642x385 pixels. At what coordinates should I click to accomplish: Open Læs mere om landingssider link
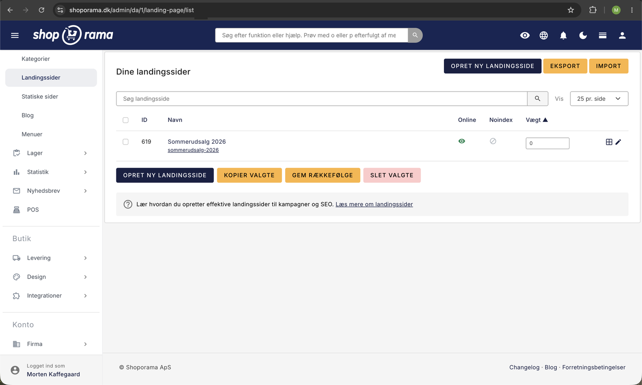[374, 204]
